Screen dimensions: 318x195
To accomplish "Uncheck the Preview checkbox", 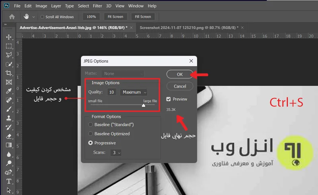I will point(168,99).
